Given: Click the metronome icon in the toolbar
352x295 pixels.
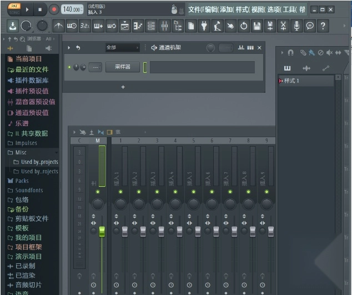Looking at the screenshot, I should [58, 26].
